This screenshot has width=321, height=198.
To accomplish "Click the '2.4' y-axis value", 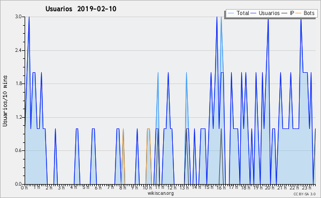I will (x=18, y=50).
